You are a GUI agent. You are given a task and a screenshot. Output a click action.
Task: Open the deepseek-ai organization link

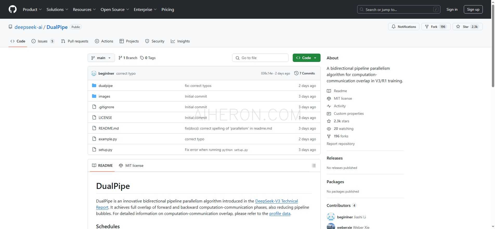pyautogui.click(x=28, y=27)
